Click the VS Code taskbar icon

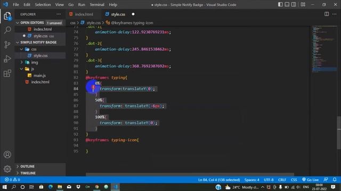pos(116,187)
